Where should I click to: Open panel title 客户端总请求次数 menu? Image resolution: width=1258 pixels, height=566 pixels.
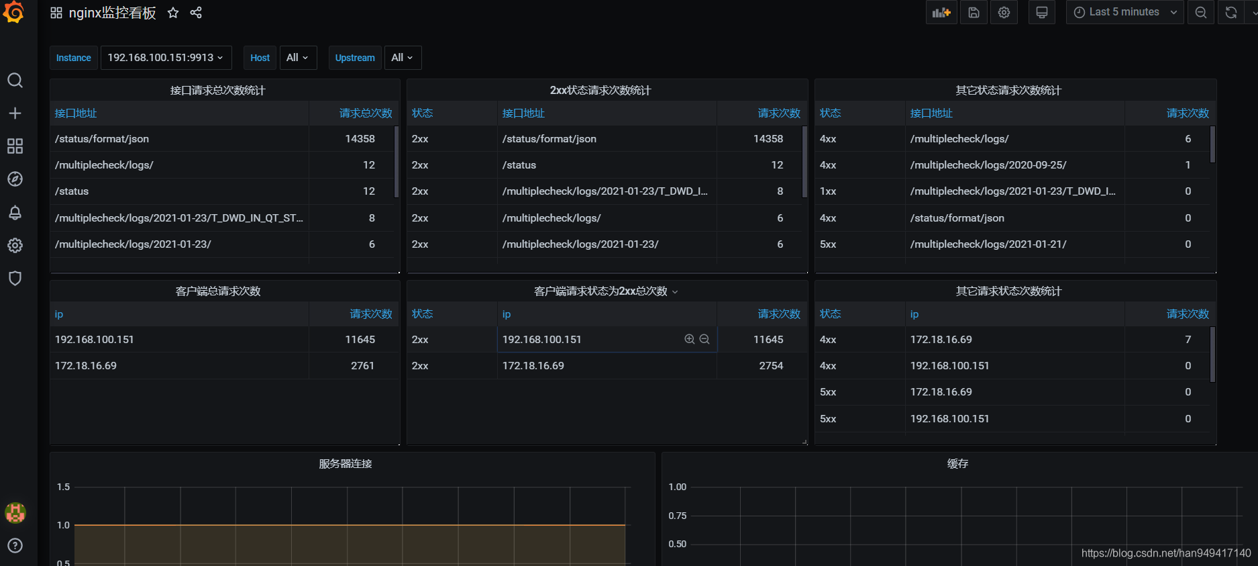point(217,291)
